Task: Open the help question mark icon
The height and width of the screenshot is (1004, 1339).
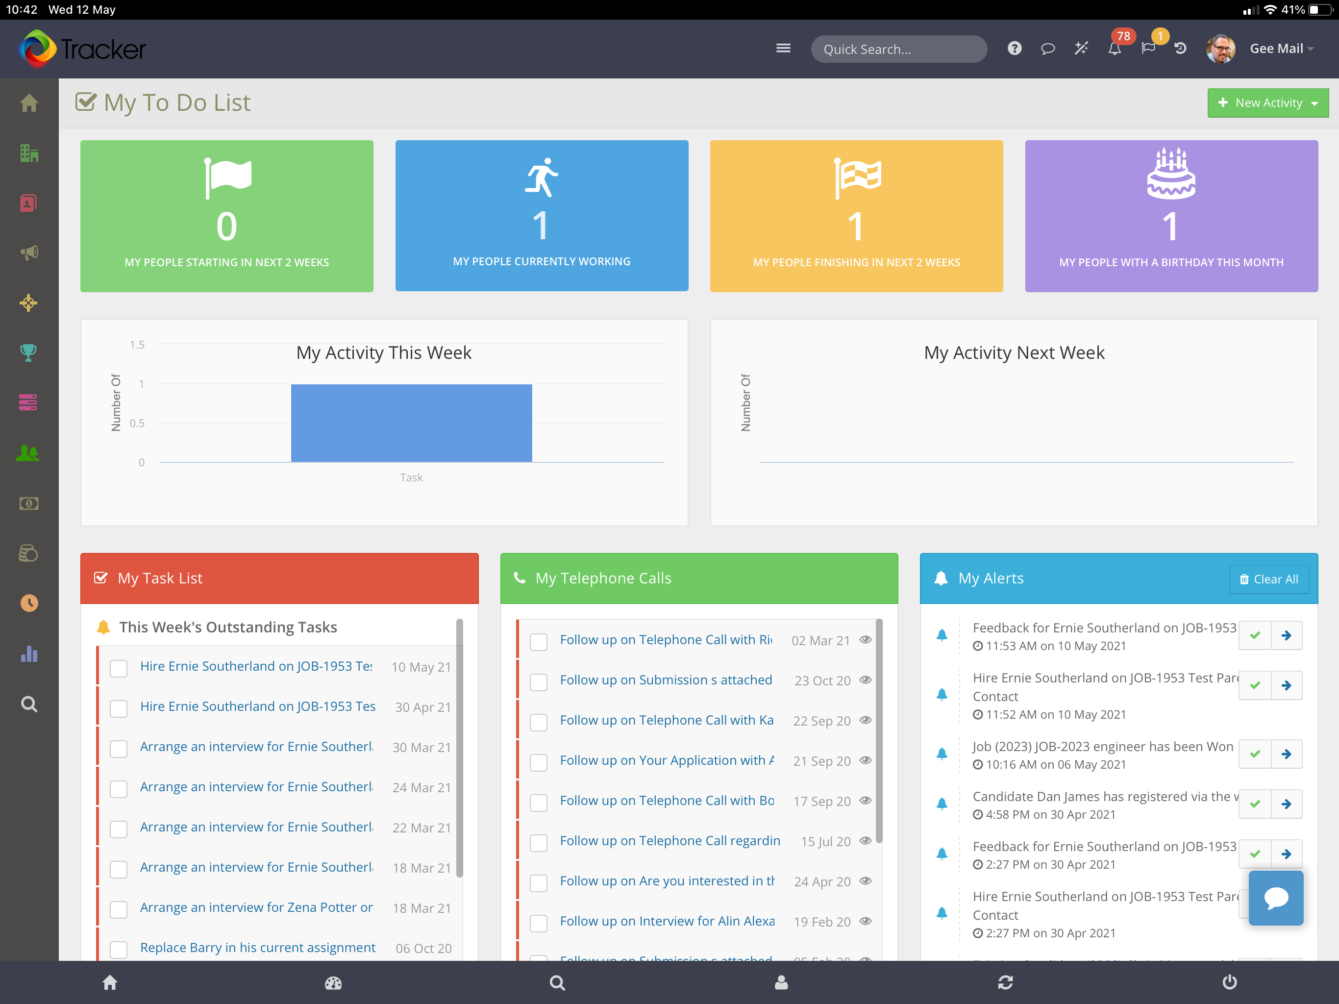Action: tap(1015, 49)
